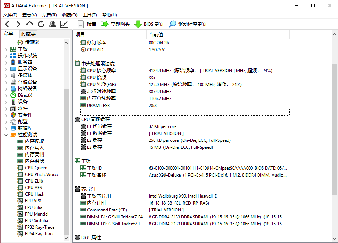Image resolution: width=338 pixels, height=243 pixels.
Task: Select 内存读取 memory read benchmark
Action: [x=35, y=141]
